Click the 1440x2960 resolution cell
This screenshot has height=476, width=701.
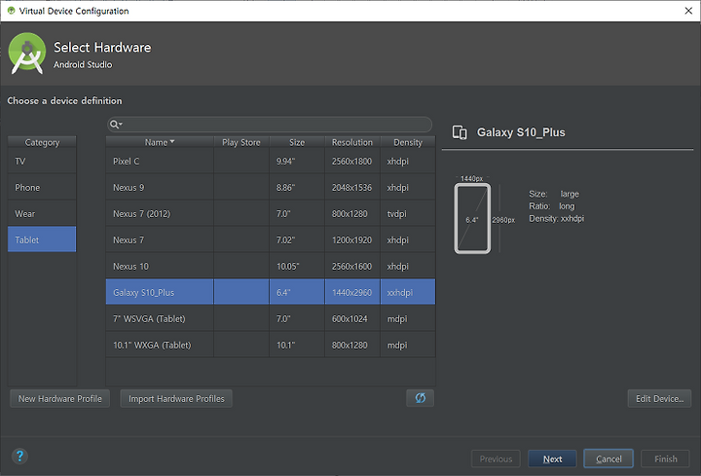pyautogui.click(x=352, y=292)
